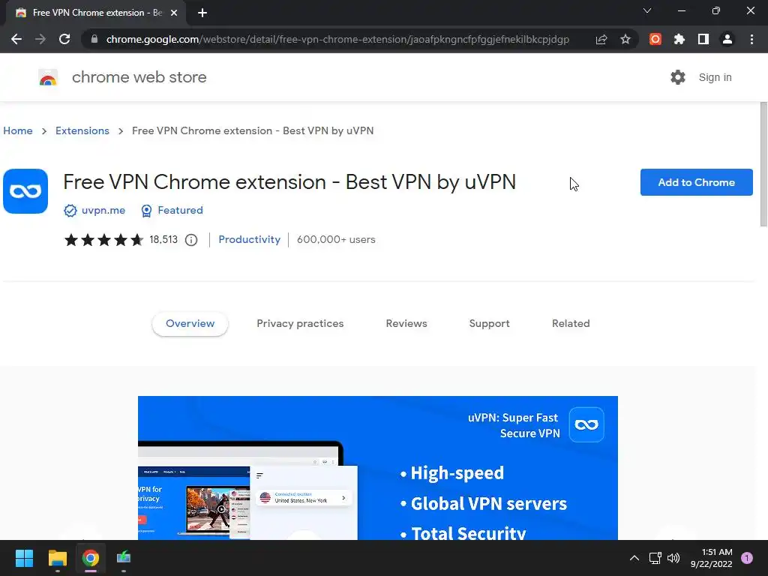Go to Home breadcrumb
The height and width of the screenshot is (576, 768).
click(x=18, y=130)
